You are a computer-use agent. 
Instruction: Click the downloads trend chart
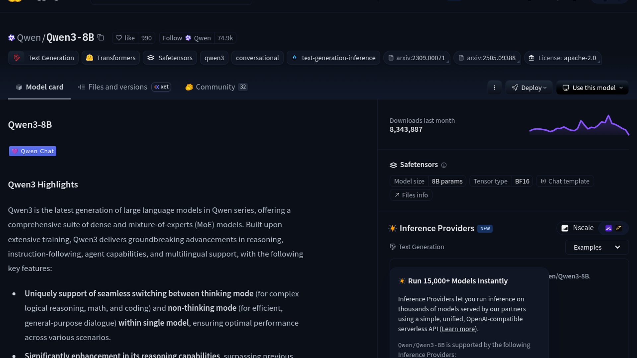click(579, 125)
